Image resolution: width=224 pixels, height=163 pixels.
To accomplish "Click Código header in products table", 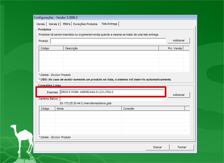I will coord(51,48).
